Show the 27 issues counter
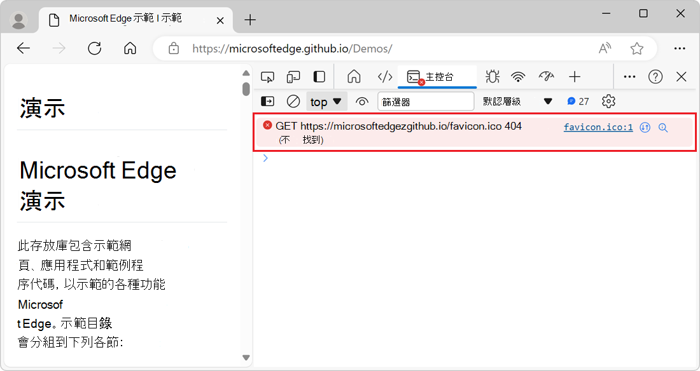 578,102
